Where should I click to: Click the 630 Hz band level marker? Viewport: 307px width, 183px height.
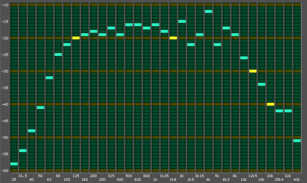click(138, 25)
